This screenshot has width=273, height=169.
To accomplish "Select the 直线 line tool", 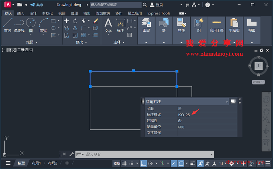I will 8,25.
